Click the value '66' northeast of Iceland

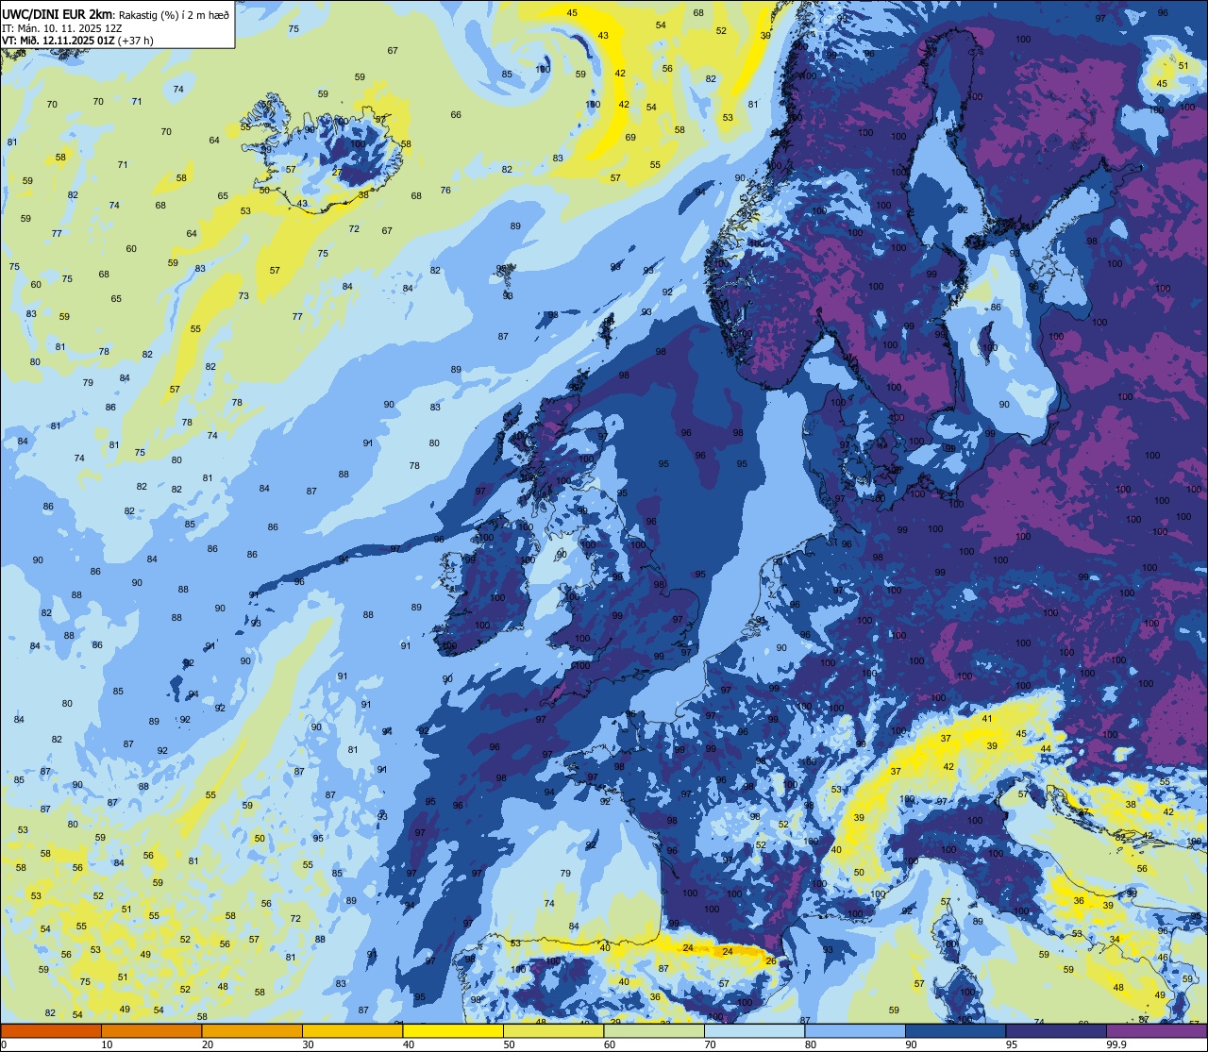click(x=456, y=114)
